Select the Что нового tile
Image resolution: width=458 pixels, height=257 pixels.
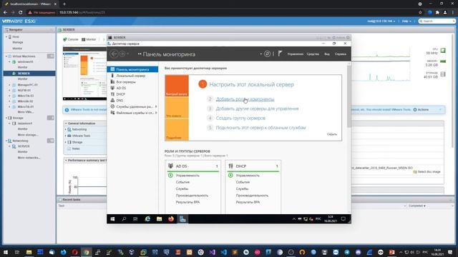(x=177, y=108)
